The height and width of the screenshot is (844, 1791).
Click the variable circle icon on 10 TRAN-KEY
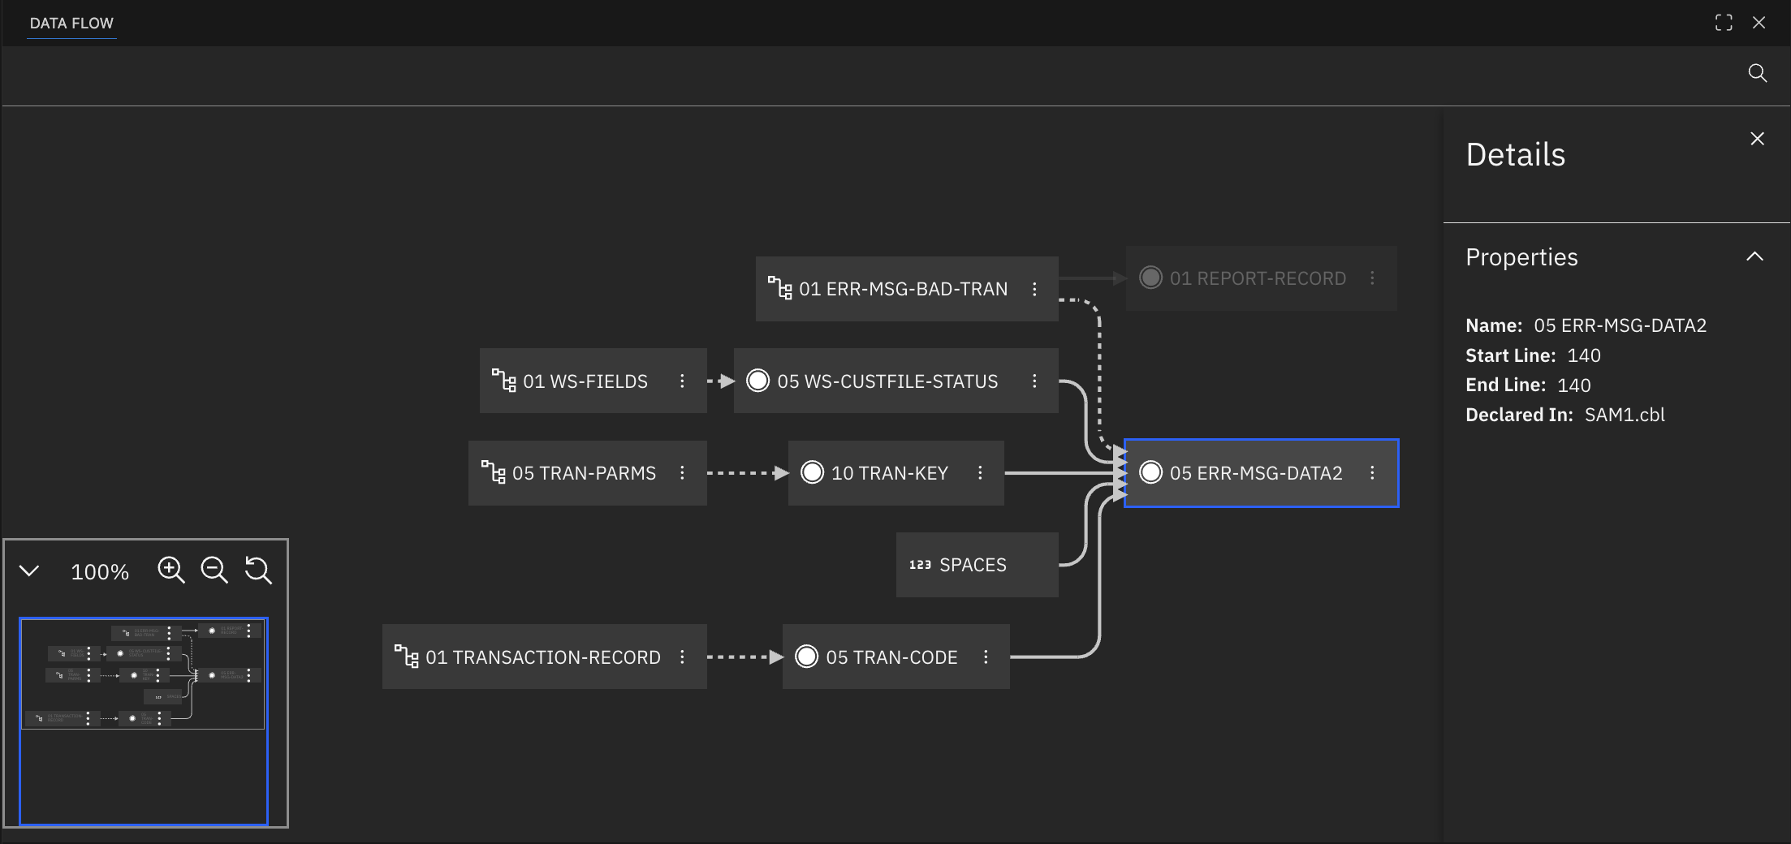click(x=812, y=472)
